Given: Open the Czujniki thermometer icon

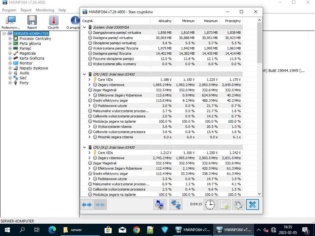Looking at the screenshot, I should [x=54, y=22].
